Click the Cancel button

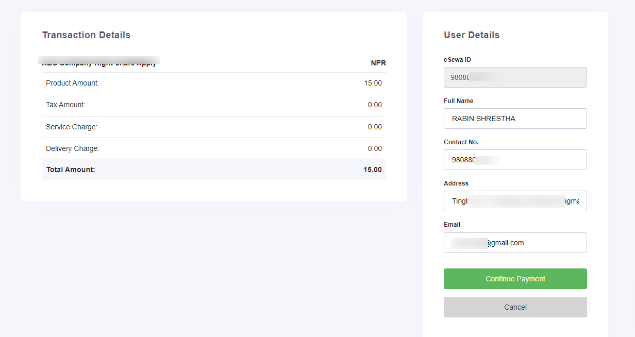(x=515, y=307)
